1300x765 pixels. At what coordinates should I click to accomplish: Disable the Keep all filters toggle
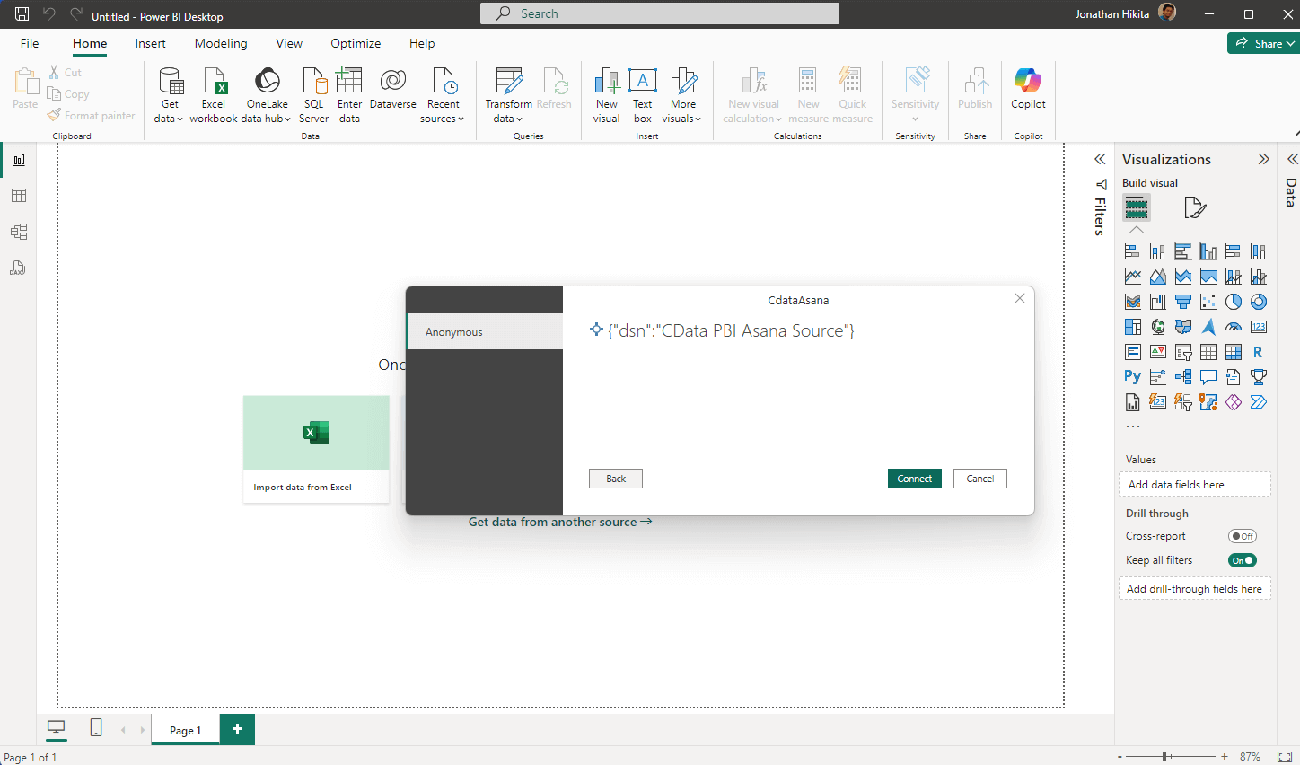1243,560
